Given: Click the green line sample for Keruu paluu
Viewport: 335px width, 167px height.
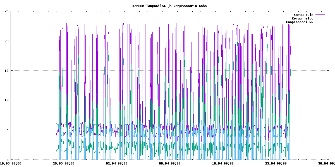Looking at the screenshot, I should 320,18.
